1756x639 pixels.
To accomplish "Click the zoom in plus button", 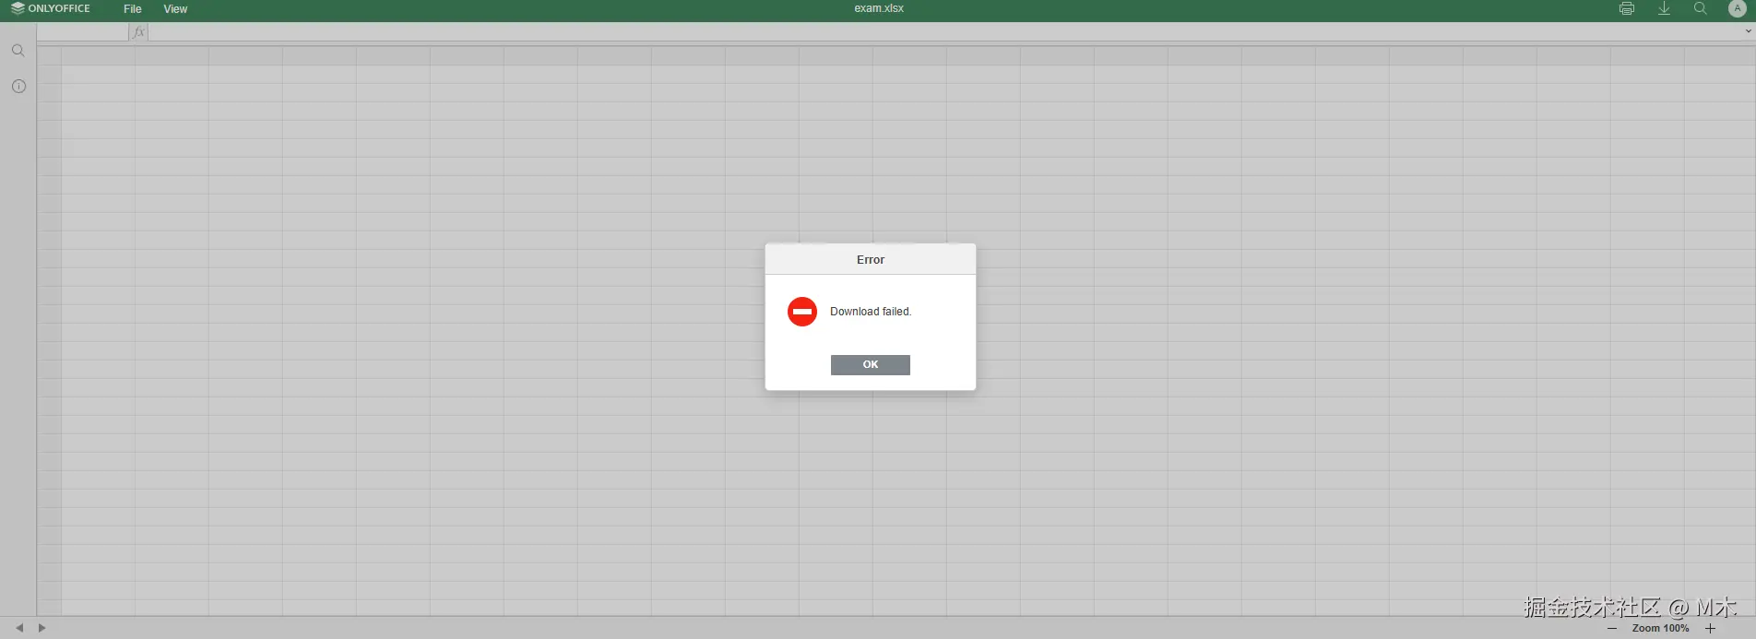I will pos(1710,628).
